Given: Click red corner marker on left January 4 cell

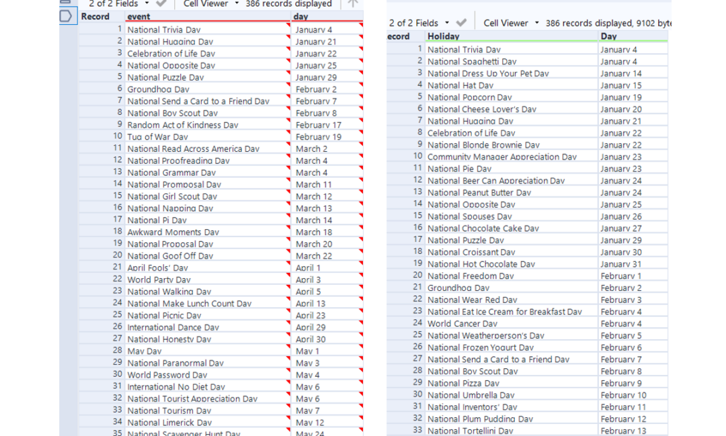Looking at the screenshot, I should coord(361,25).
